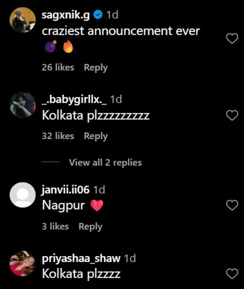Viewport: 244px width, 289px height.
Task: Expand View all 2 replies
Action: click(105, 163)
